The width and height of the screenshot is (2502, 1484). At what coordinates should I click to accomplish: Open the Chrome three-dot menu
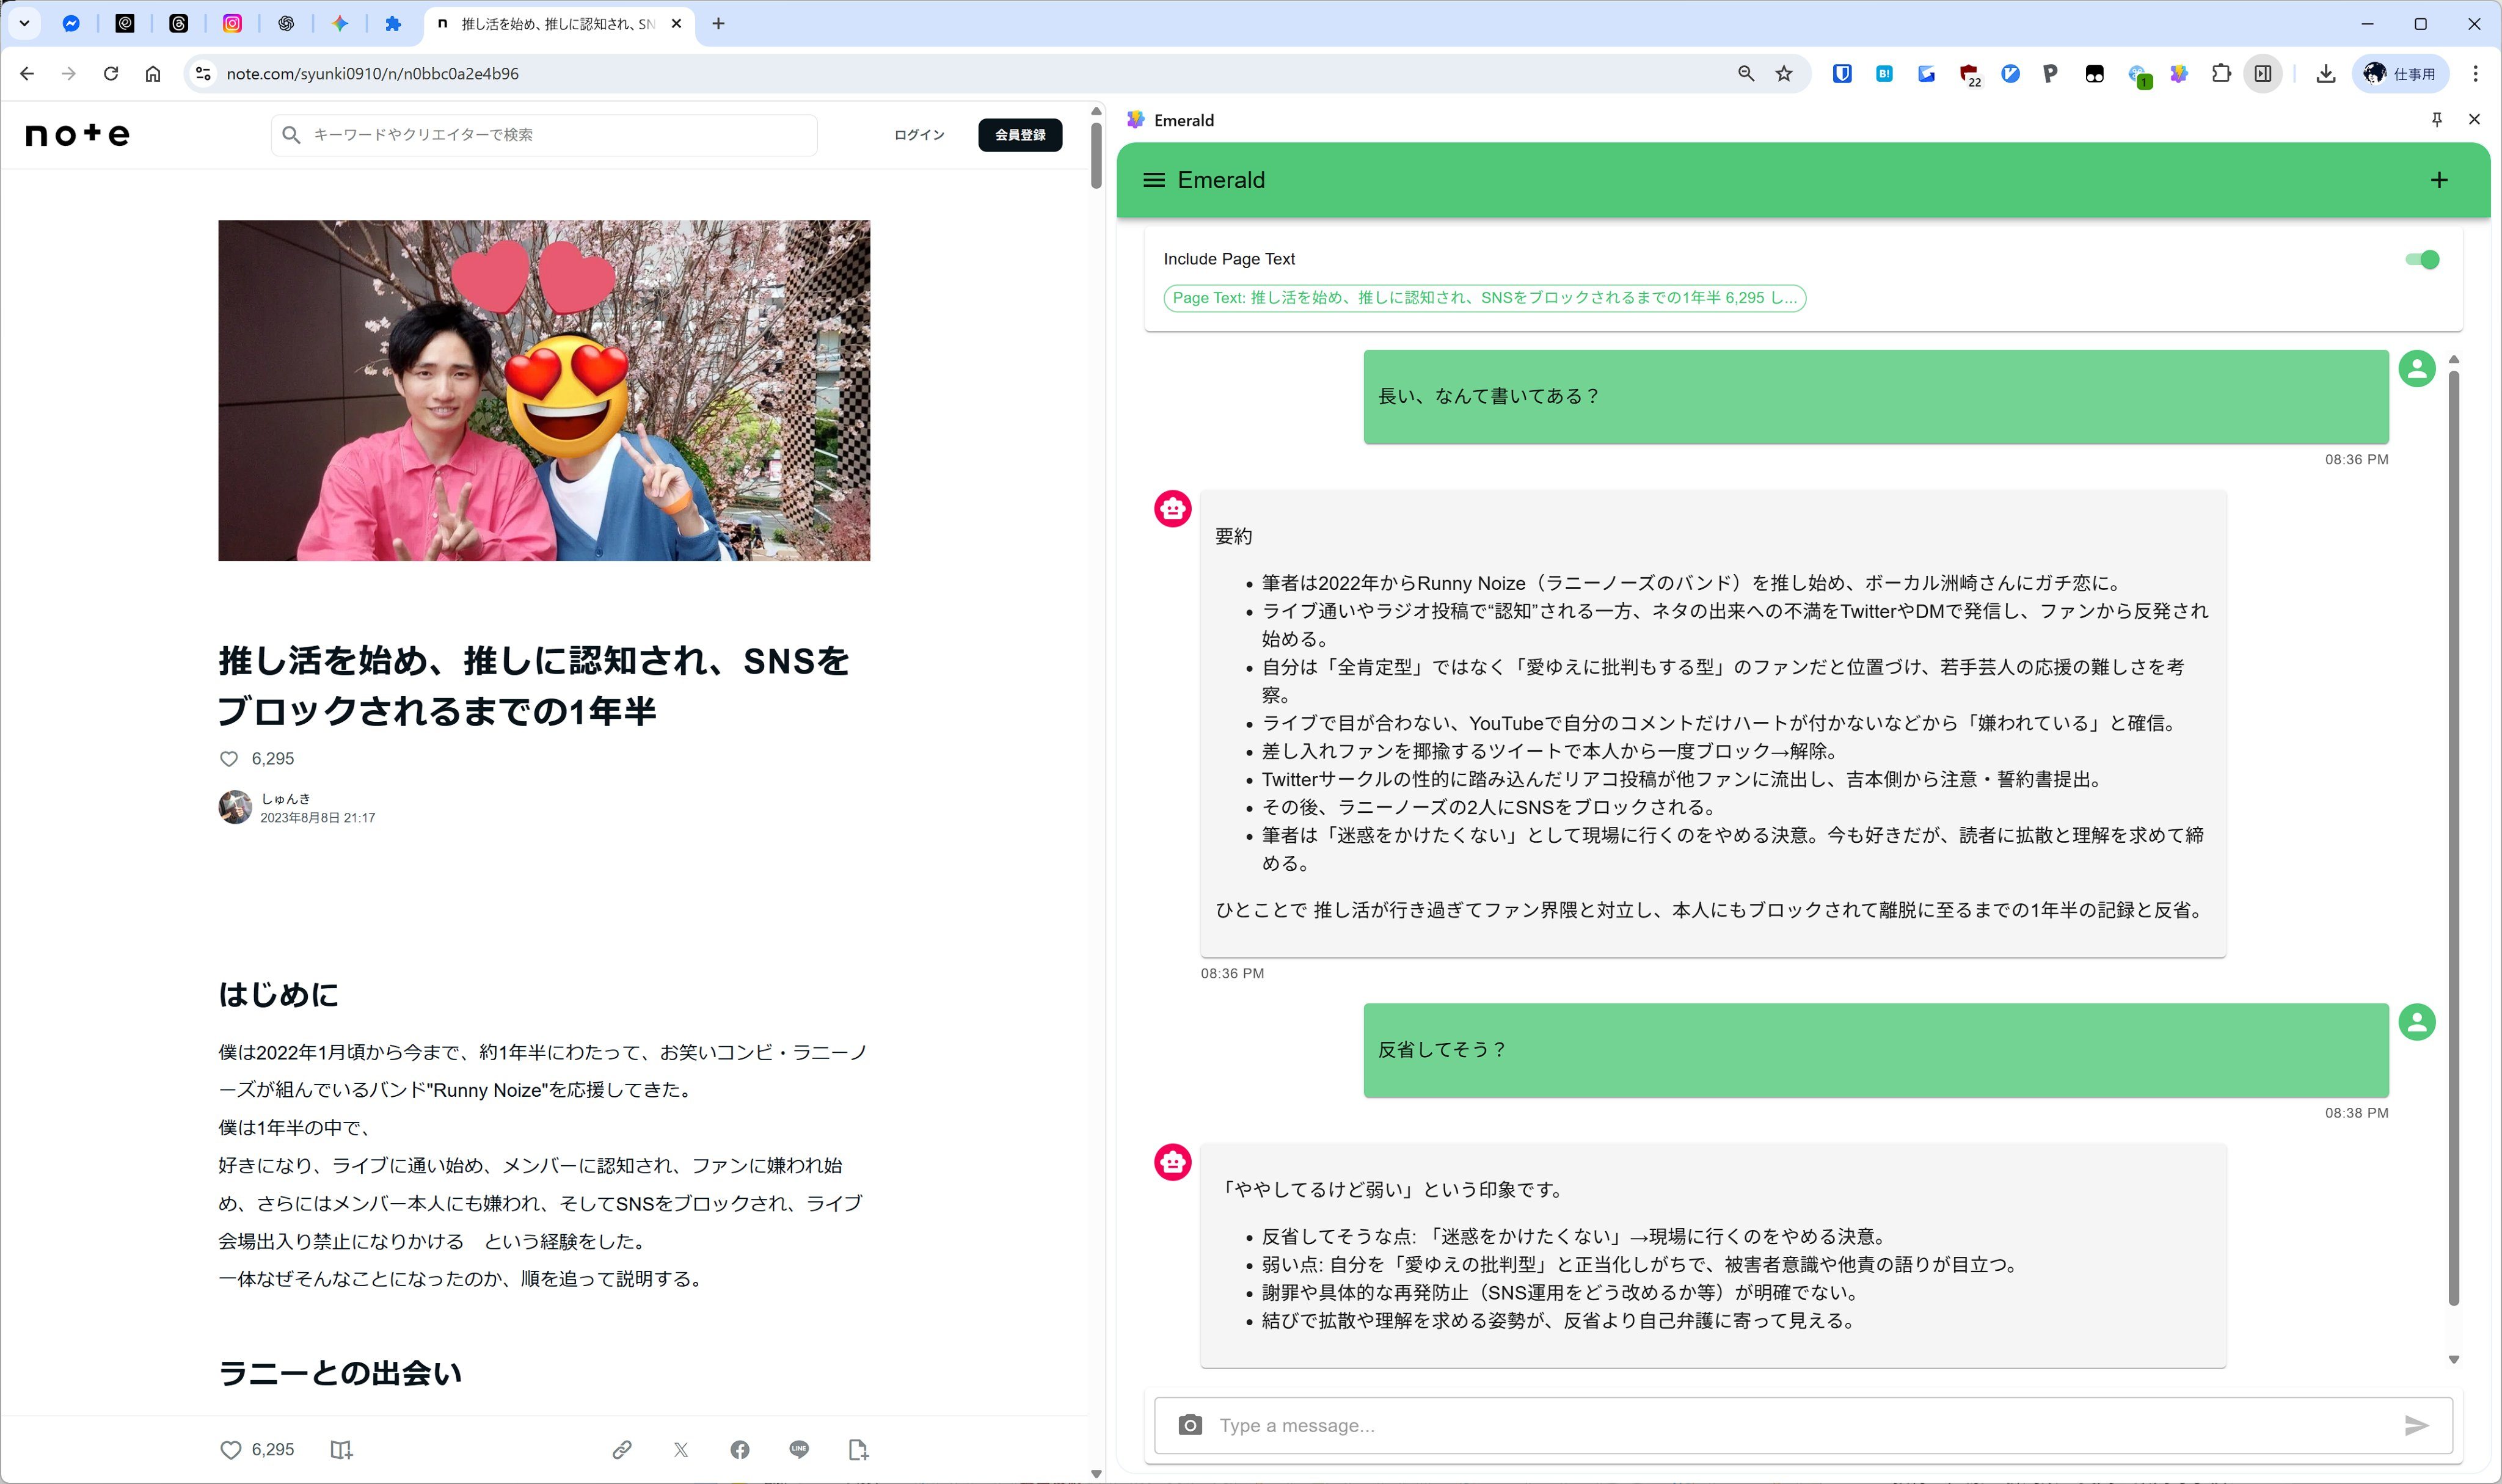(x=2475, y=73)
